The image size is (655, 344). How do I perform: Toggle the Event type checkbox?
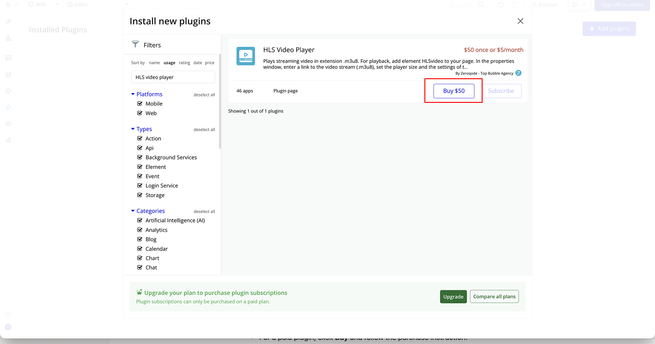140,176
